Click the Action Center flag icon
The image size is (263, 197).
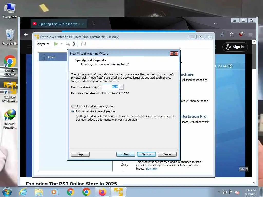click(231, 192)
